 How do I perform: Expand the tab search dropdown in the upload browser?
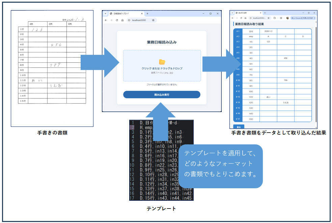[105, 13]
